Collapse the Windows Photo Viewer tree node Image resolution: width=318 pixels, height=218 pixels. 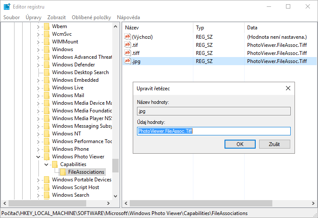click(38, 157)
